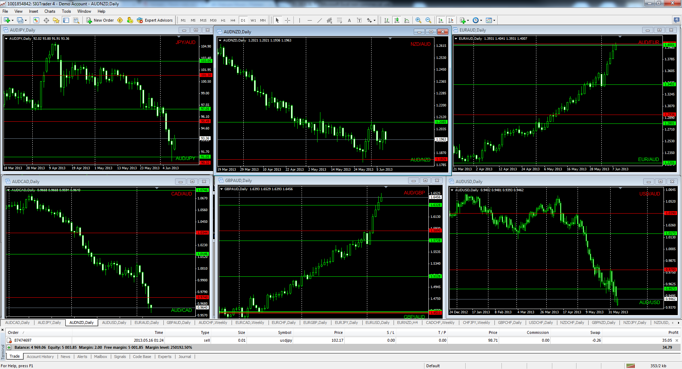Open the Help menu
682x369 pixels.
click(101, 11)
